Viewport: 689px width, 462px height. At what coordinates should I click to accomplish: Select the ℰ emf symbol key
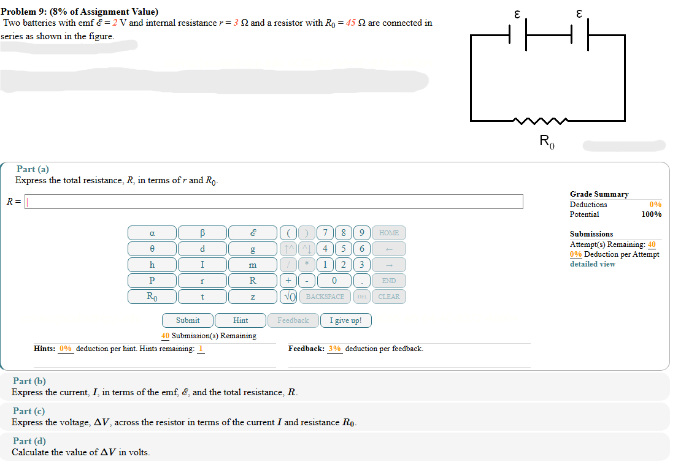252,233
